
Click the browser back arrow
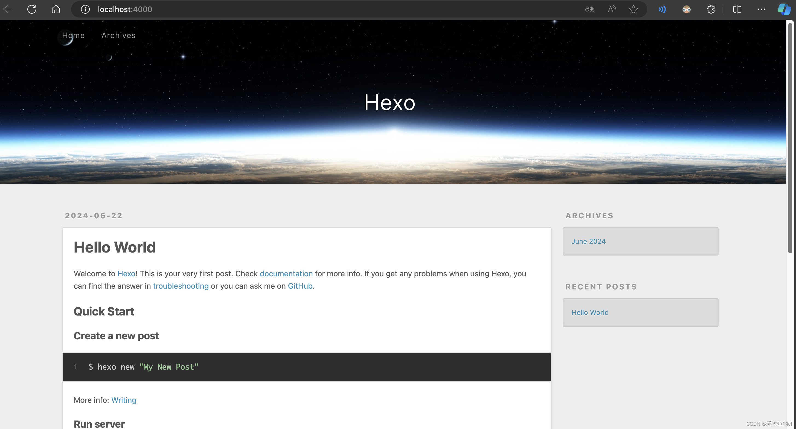(8, 9)
